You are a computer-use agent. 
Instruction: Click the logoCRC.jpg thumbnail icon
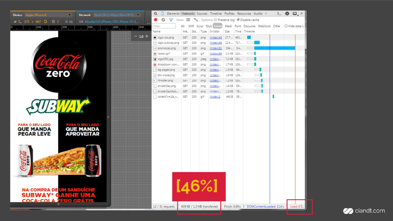pyautogui.click(x=155, y=59)
